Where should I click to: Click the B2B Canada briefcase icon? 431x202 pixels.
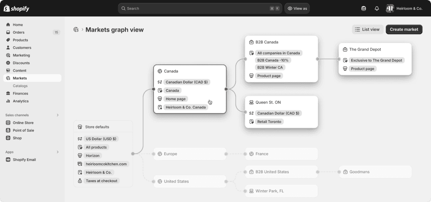pyautogui.click(x=251, y=43)
